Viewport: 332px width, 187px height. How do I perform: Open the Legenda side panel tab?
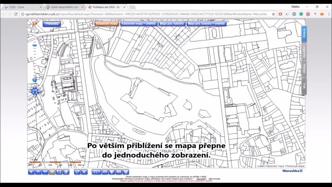[x=304, y=51]
